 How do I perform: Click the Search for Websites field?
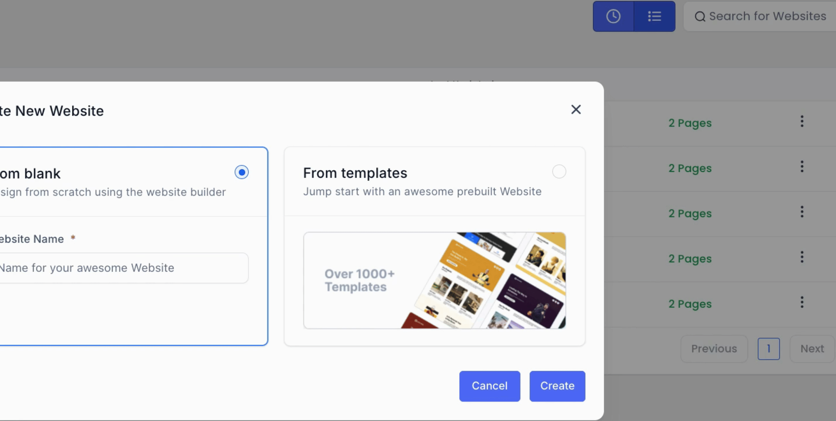759,16
